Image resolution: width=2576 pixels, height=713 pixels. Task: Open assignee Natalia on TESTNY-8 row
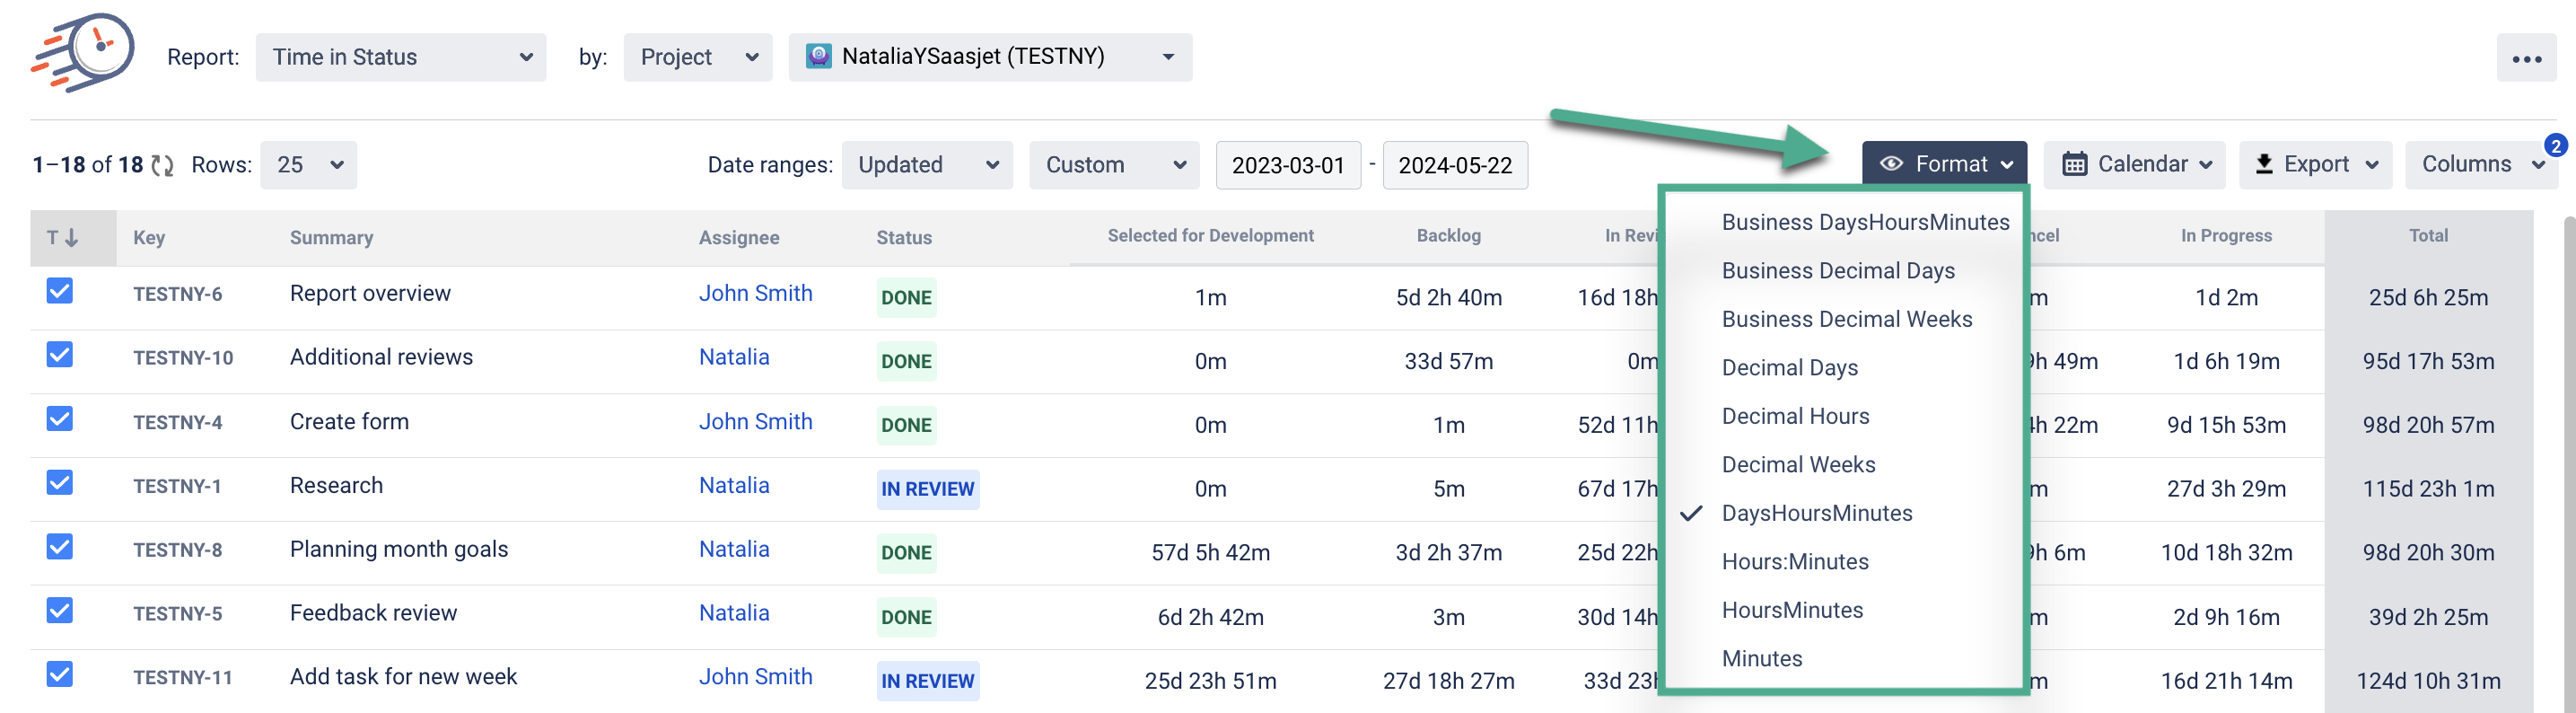pyautogui.click(x=734, y=549)
